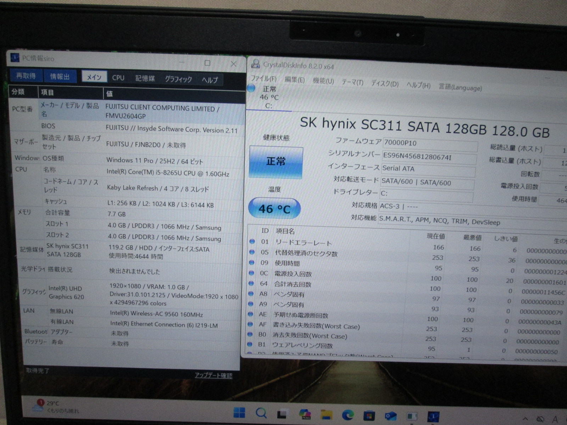This screenshot has height=425, width=567.
Task: Launch Microsoft 365 Copilot from taskbar
Action: (305, 414)
